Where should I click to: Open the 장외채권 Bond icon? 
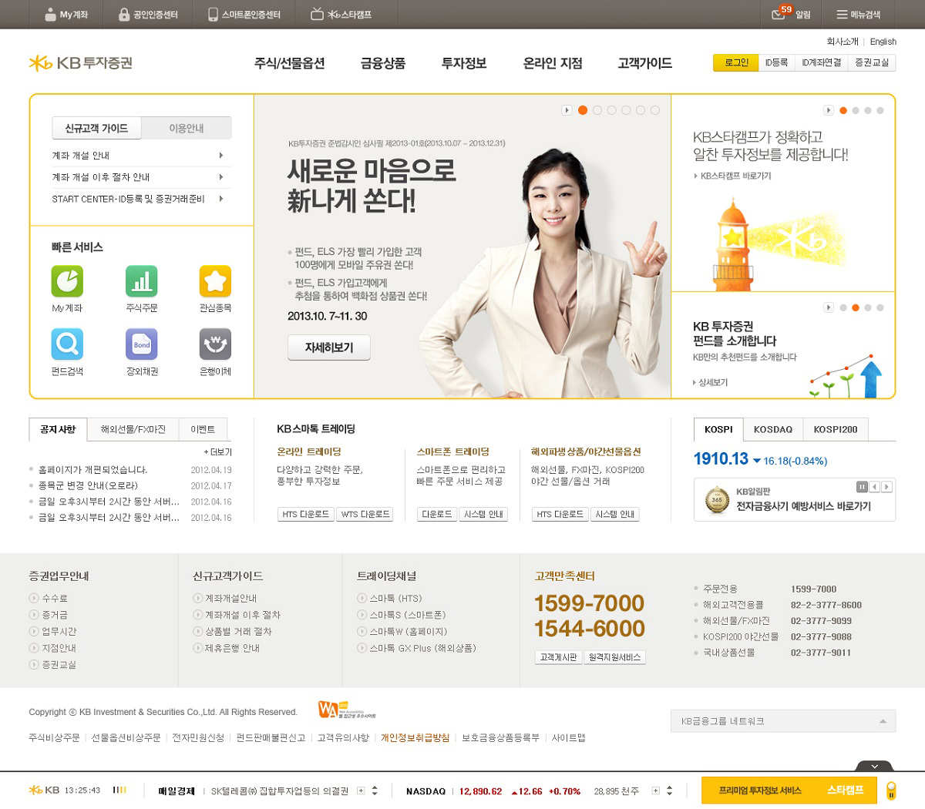[x=141, y=344]
